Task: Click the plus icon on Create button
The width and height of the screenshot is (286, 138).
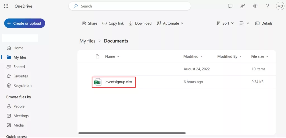Action: pyautogui.click(x=9, y=23)
